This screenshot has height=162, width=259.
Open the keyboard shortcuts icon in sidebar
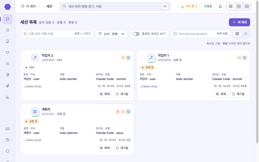[x=8, y=129]
